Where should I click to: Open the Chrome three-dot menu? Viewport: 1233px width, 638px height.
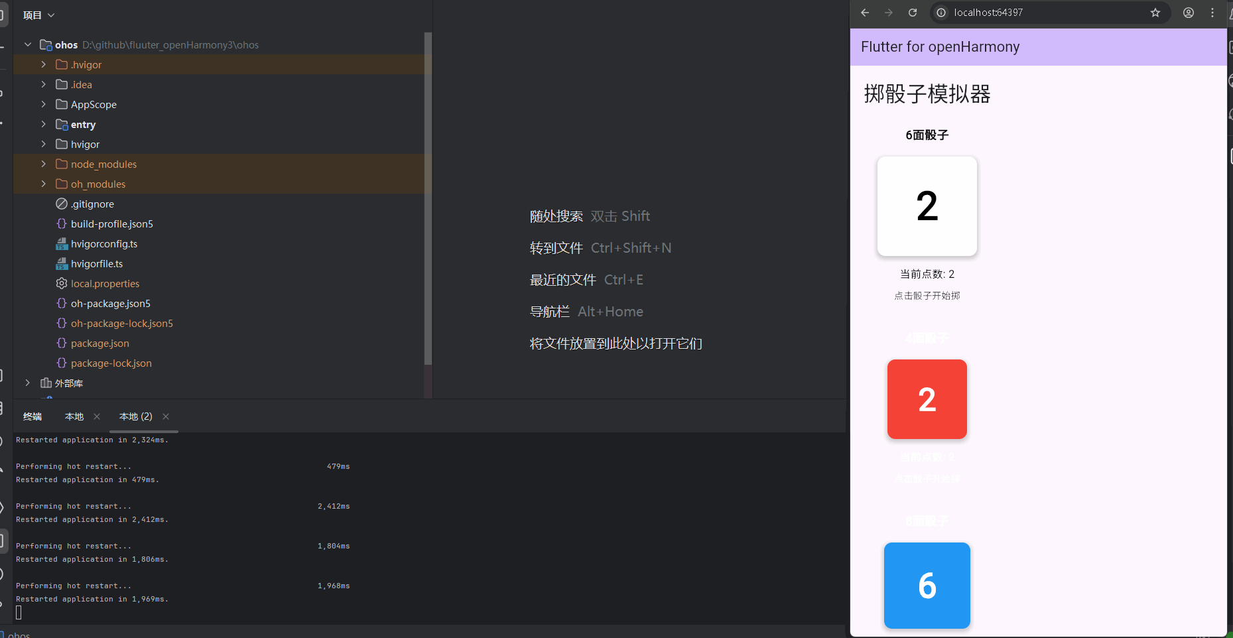click(x=1213, y=13)
